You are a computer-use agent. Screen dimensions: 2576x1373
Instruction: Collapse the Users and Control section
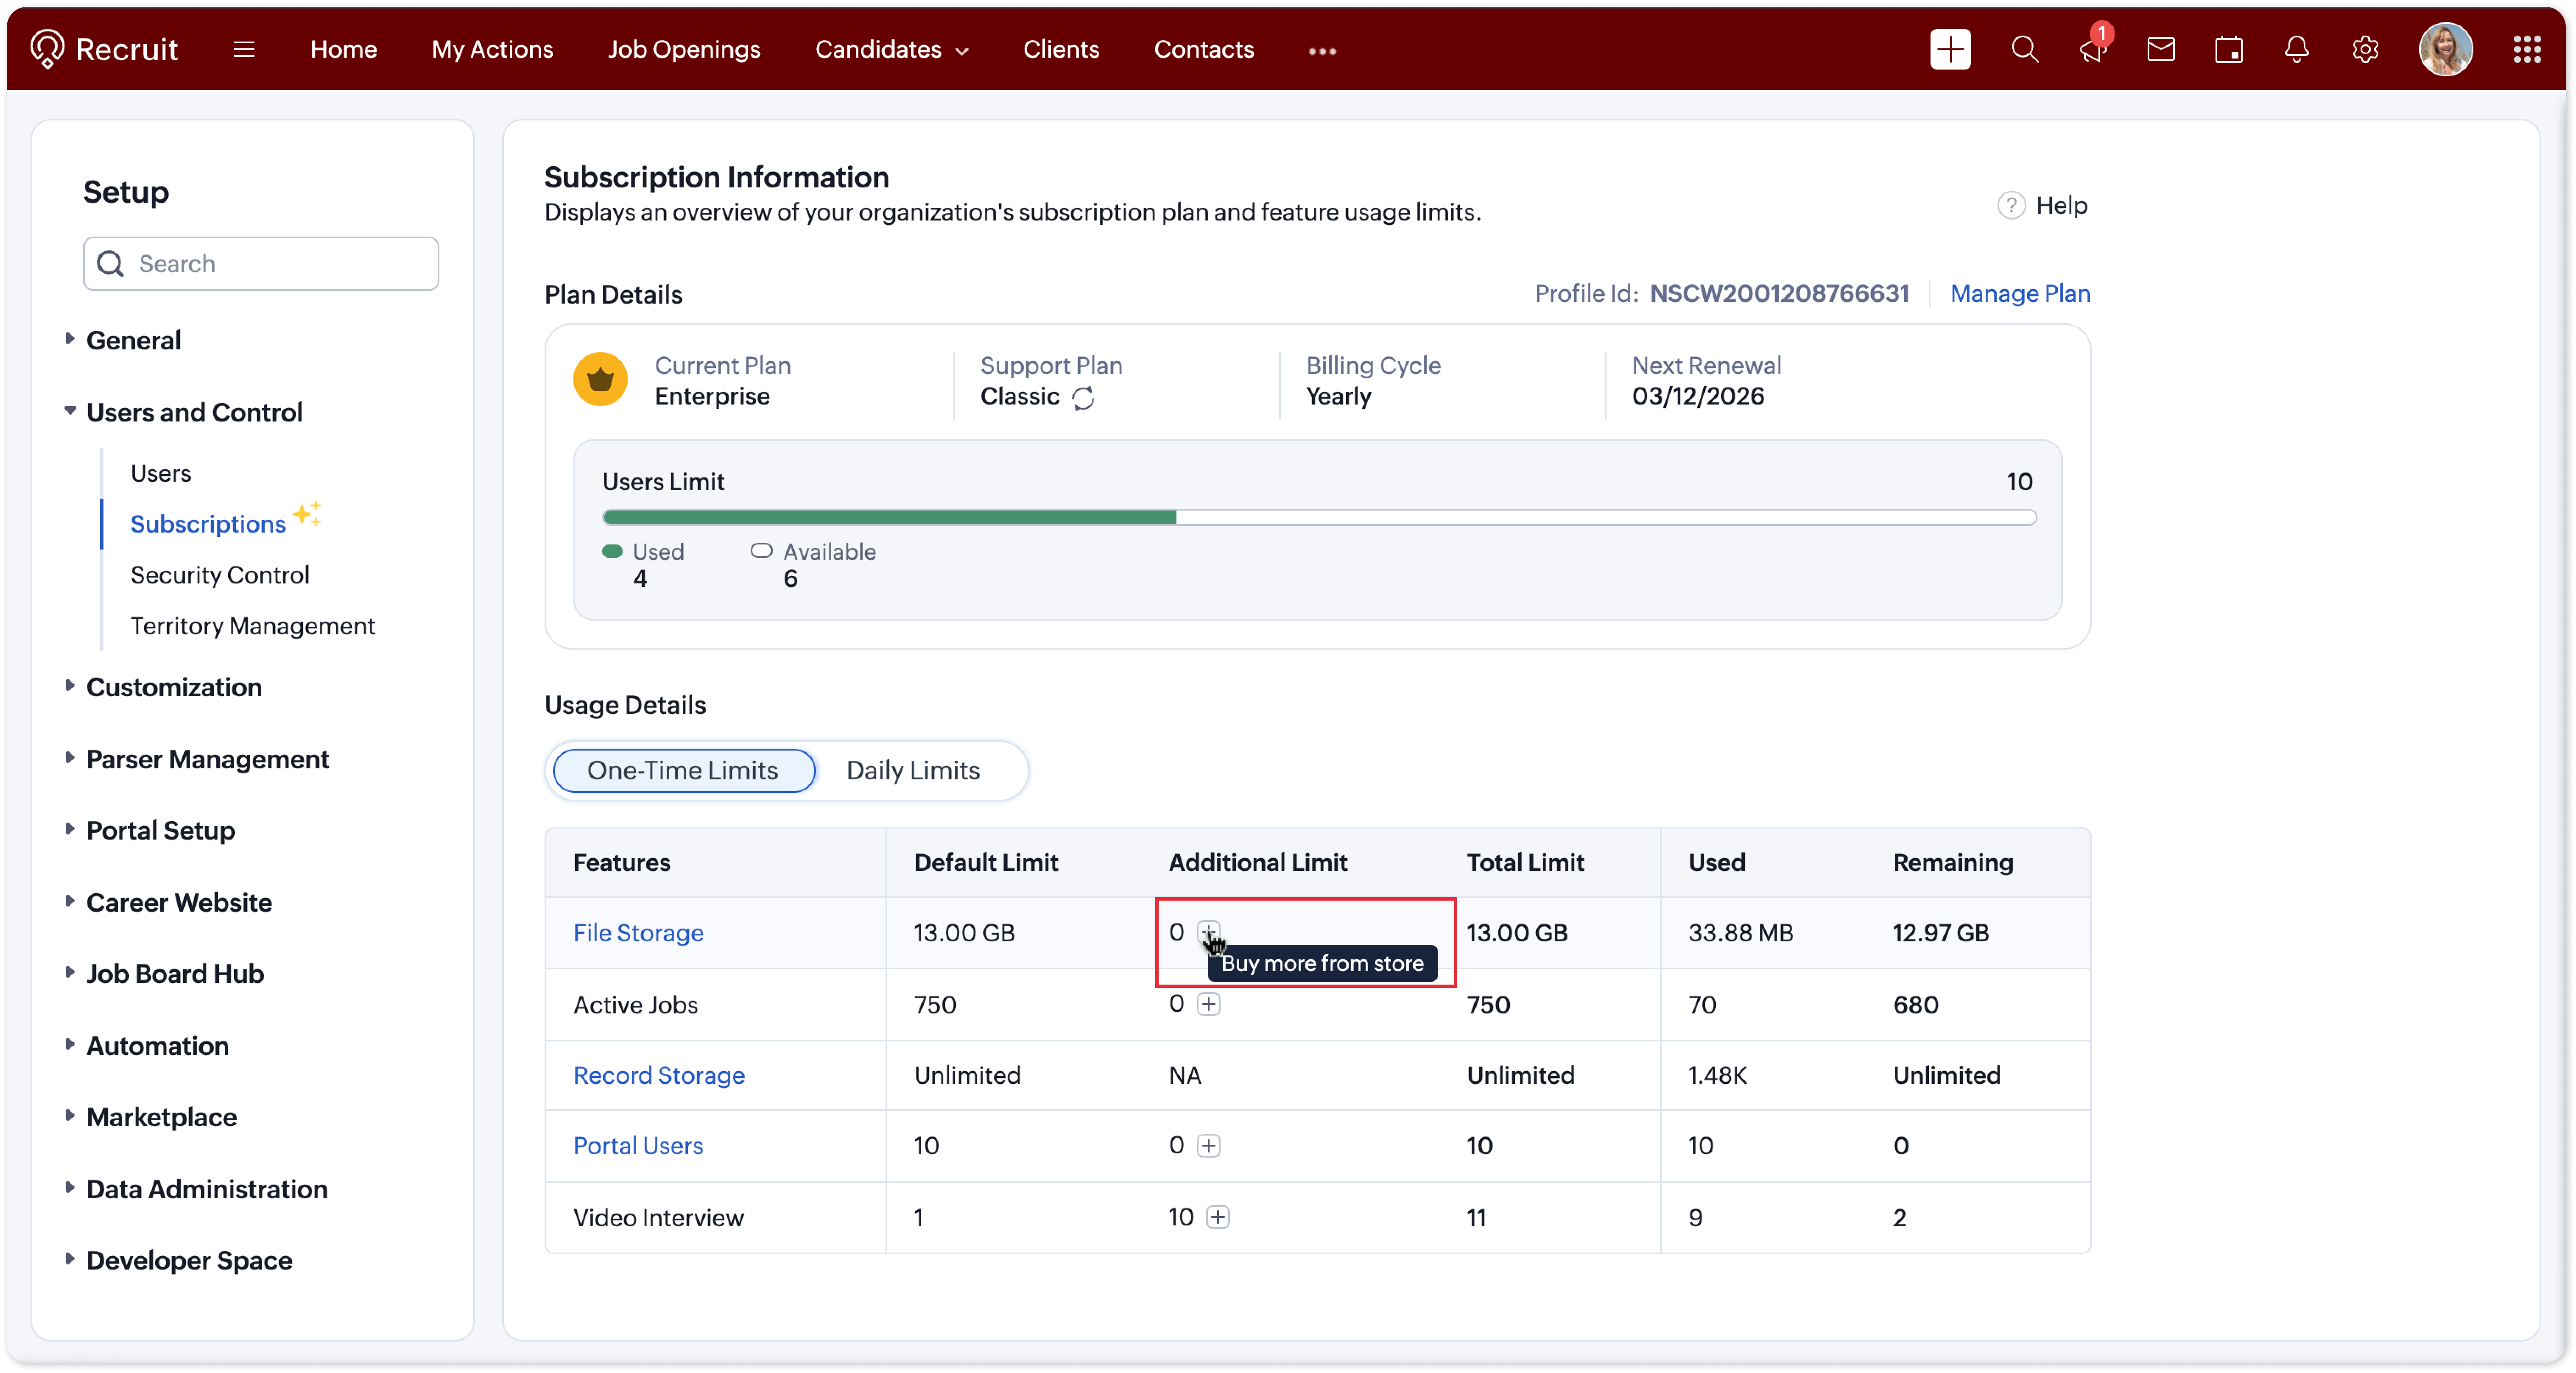pos(194,412)
